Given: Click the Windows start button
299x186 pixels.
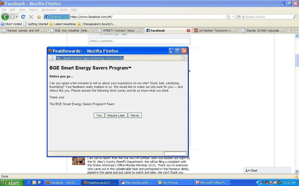Looking at the screenshot, I should [12, 183].
